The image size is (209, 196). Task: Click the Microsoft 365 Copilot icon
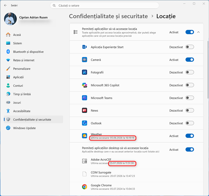85,85
